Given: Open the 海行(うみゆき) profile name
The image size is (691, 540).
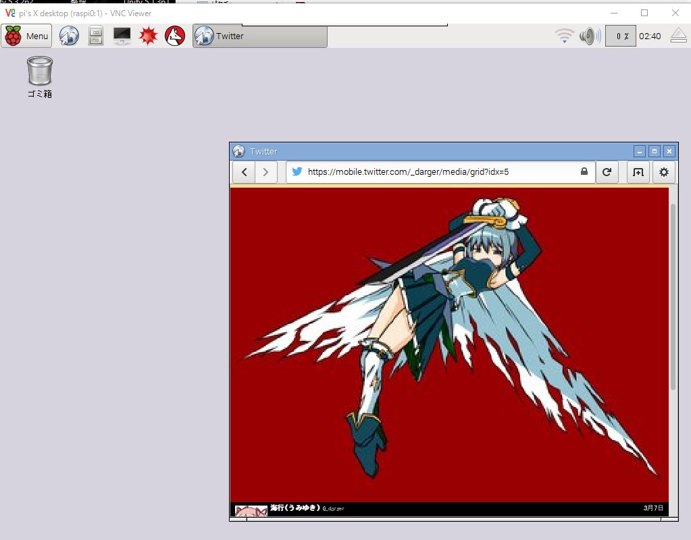Looking at the screenshot, I should point(295,508).
